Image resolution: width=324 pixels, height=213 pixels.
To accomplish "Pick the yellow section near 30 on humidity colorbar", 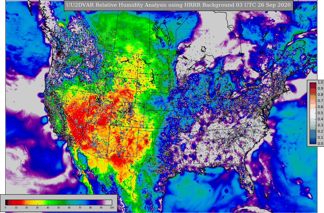I will pos(37,202).
